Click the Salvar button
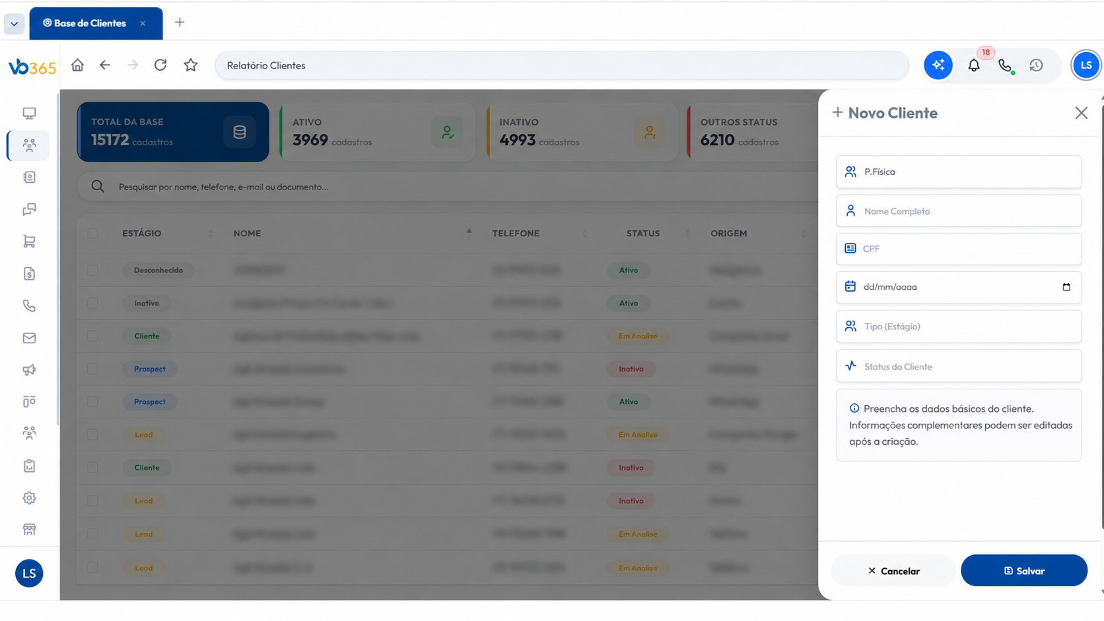1104x621 pixels. [x=1023, y=571]
